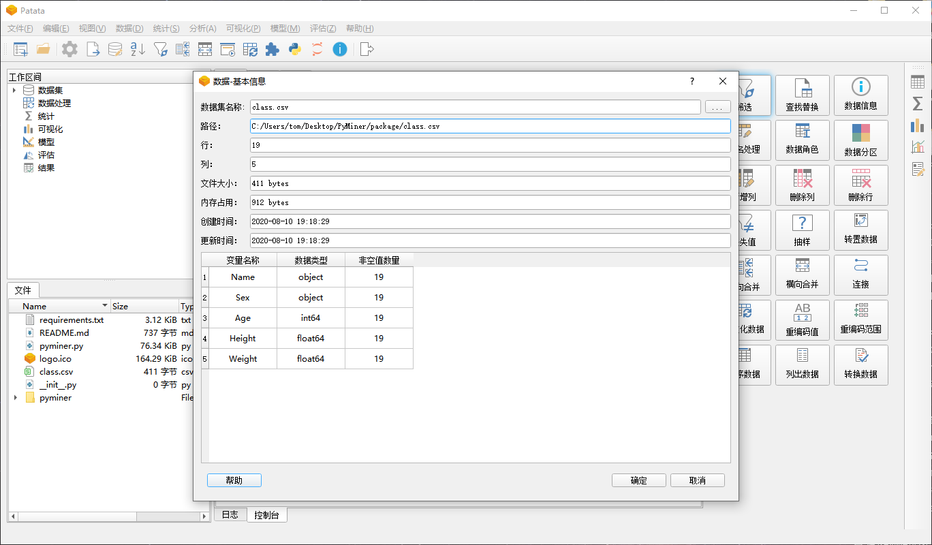The image size is (932, 545).
Task: Click the Jupyter icon in the toolbar
Action: pyautogui.click(x=317, y=49)
